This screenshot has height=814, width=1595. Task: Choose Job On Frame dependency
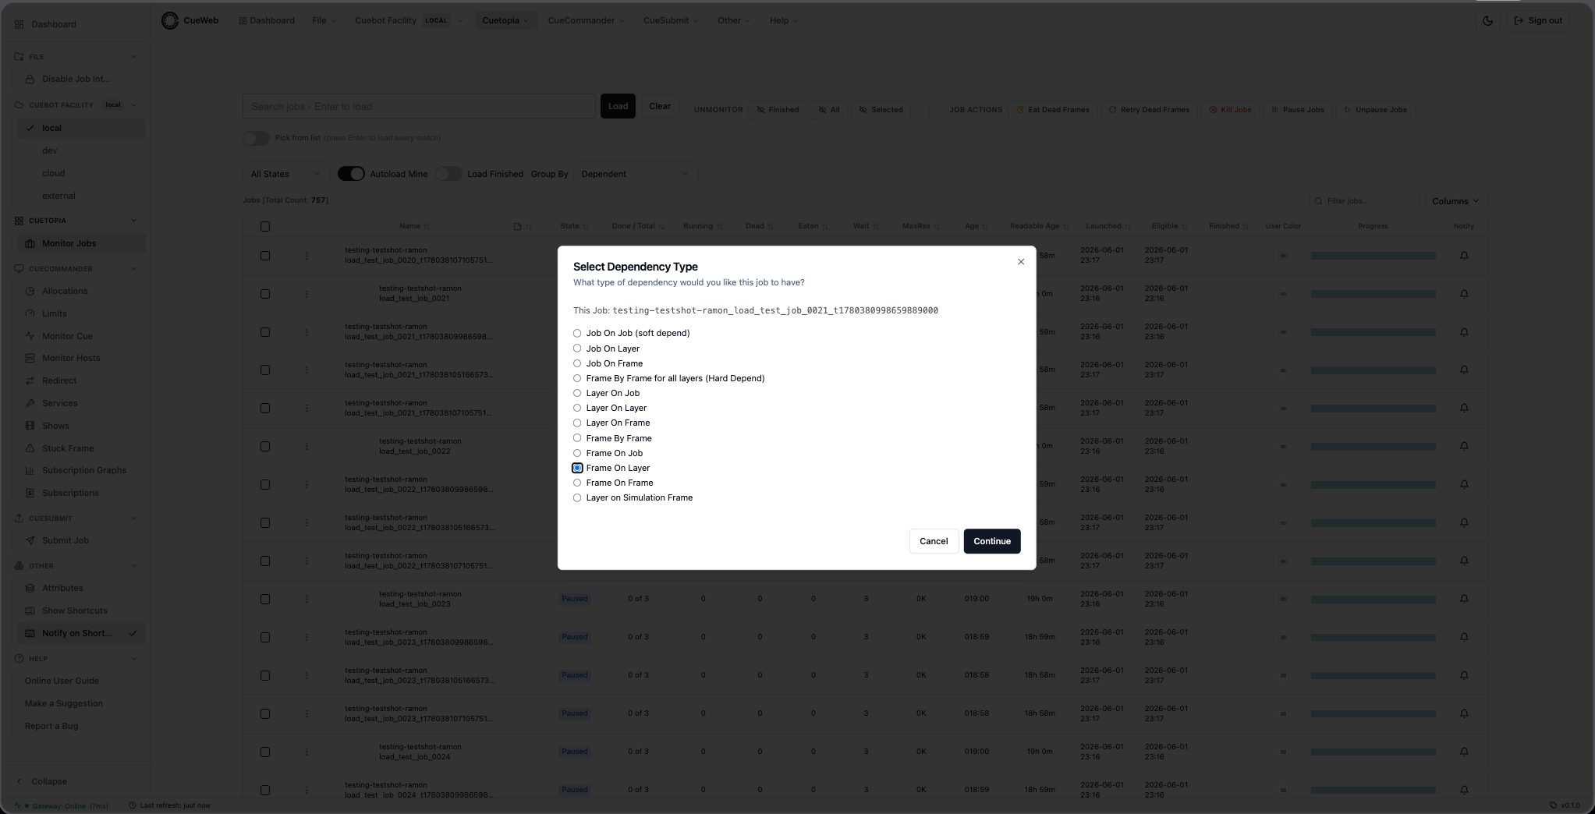pos(577,363)
